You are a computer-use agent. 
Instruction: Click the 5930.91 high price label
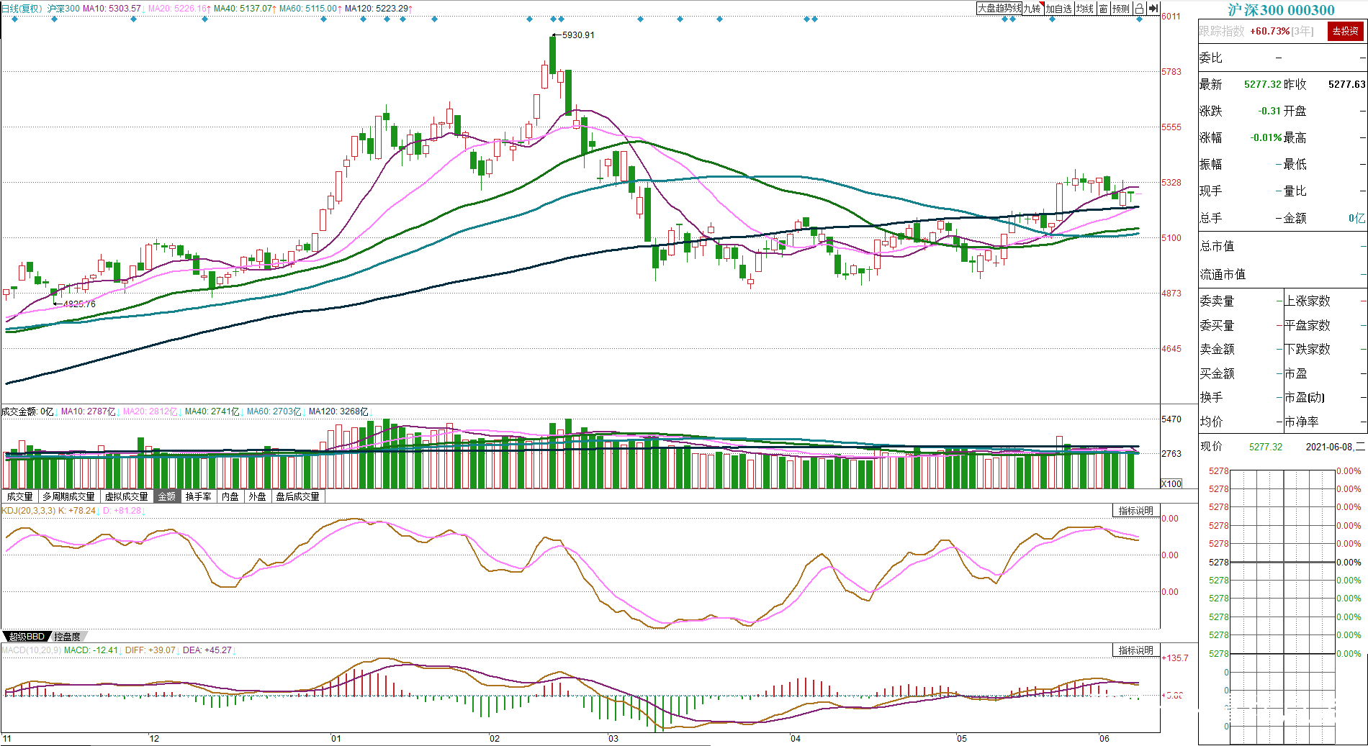coord(578,35)
